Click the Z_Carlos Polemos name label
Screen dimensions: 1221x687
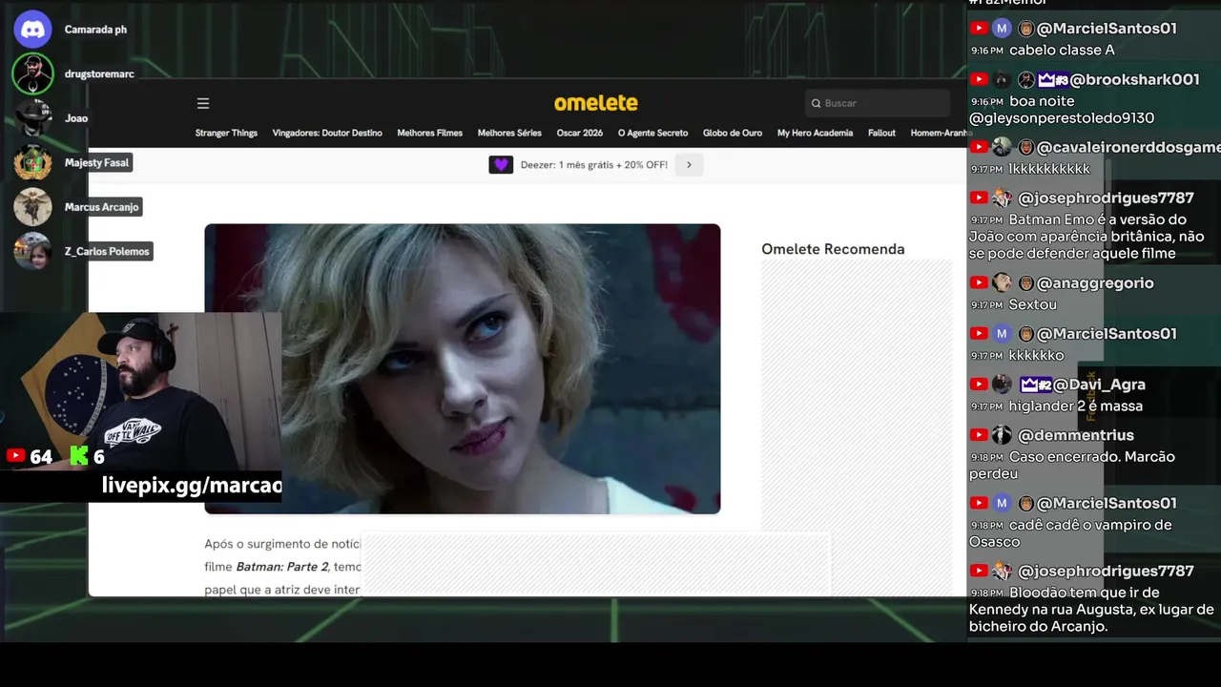[107, 251]
